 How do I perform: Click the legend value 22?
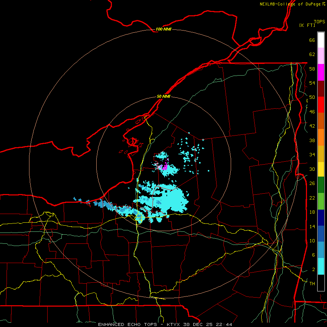tap(312, 198)
